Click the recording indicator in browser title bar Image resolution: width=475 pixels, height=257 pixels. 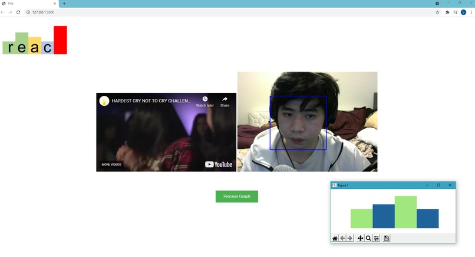click(x=437, y=4)
